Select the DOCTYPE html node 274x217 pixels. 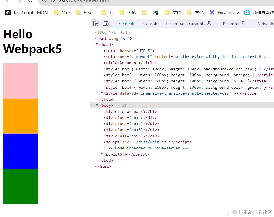point(112,32)
